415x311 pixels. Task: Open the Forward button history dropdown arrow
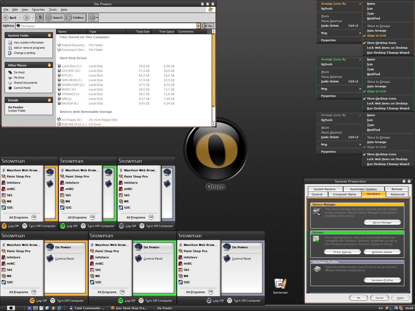pos(33,18)
